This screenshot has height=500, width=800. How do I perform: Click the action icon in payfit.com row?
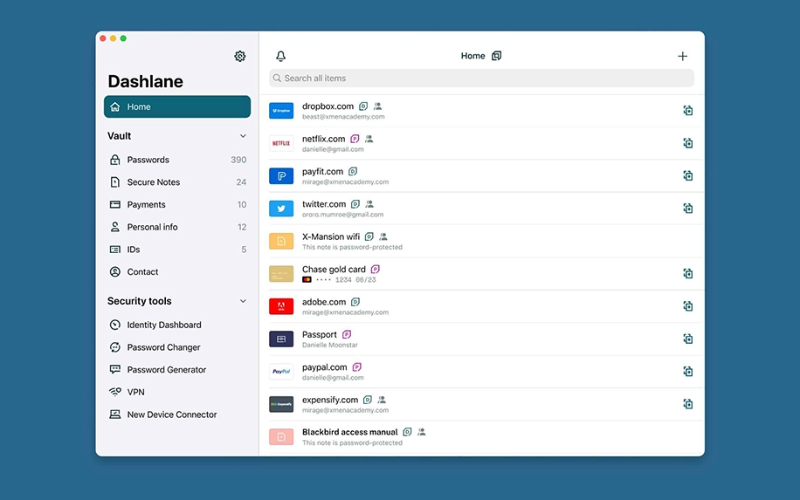[687, 175]
